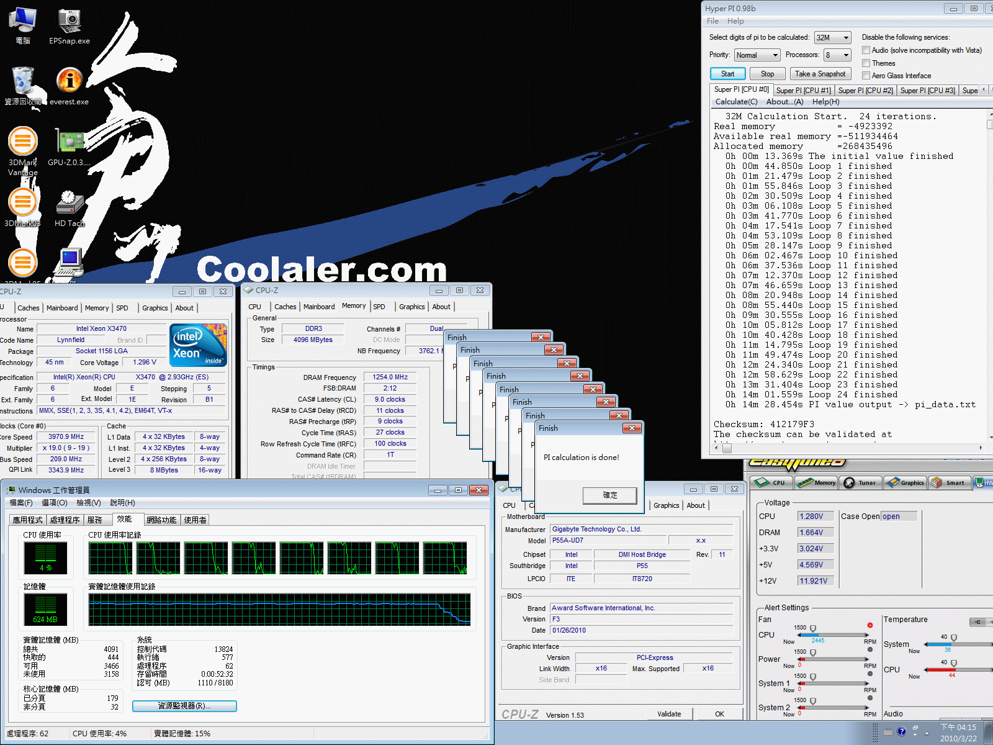The image size is (993, 745).
Task: Click Take a Snapshot button
Action: pyautogui.click(x=820, y=74)
